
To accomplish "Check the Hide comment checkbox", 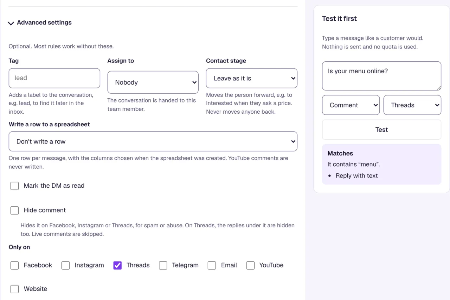I will (14, 210).
